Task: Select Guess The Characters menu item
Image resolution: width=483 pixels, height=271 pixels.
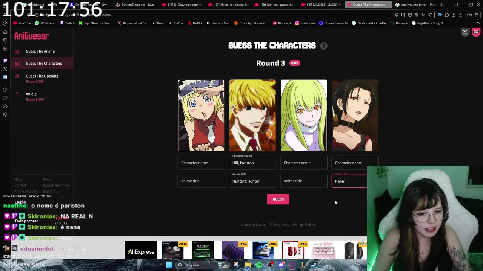Action: pos(42,64)
